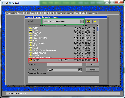Click date 2010-04-27 01:35:02 AM

pyautogui.click(x=85, y=53)
